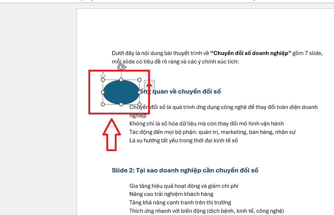Viewport: 334px width, 215px height.
Task: Click line "Tác động đến mọi bộ phận"
Action: [x=212, y=132]
